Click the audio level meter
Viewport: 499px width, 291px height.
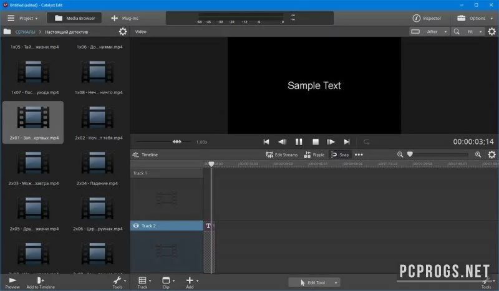coord(250,18)
